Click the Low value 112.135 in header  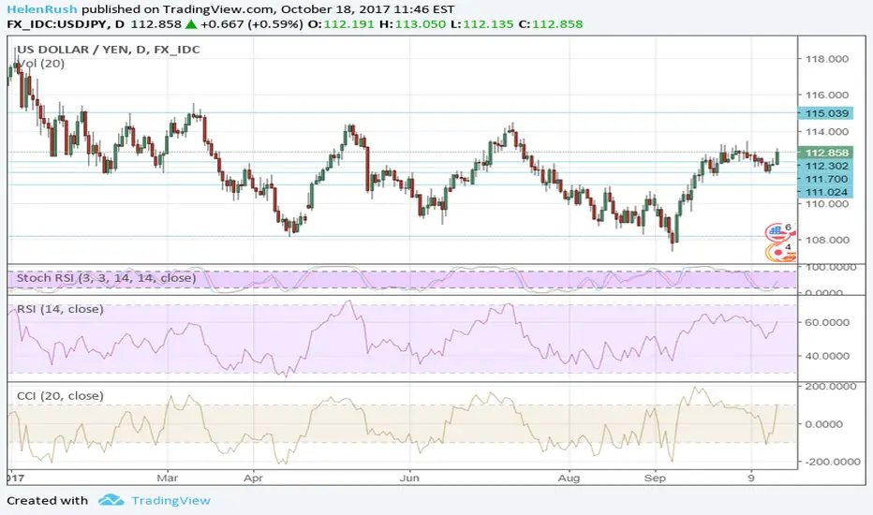[x=488, y=24]
